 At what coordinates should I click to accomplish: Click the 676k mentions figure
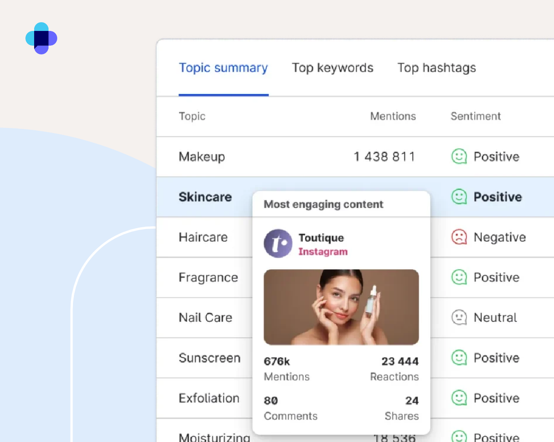tap(277, 361)
